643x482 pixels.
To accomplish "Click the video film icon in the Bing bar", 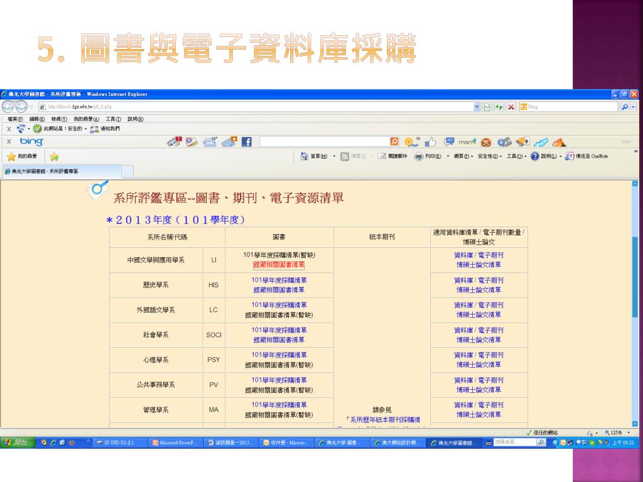I will pos(504,142).
